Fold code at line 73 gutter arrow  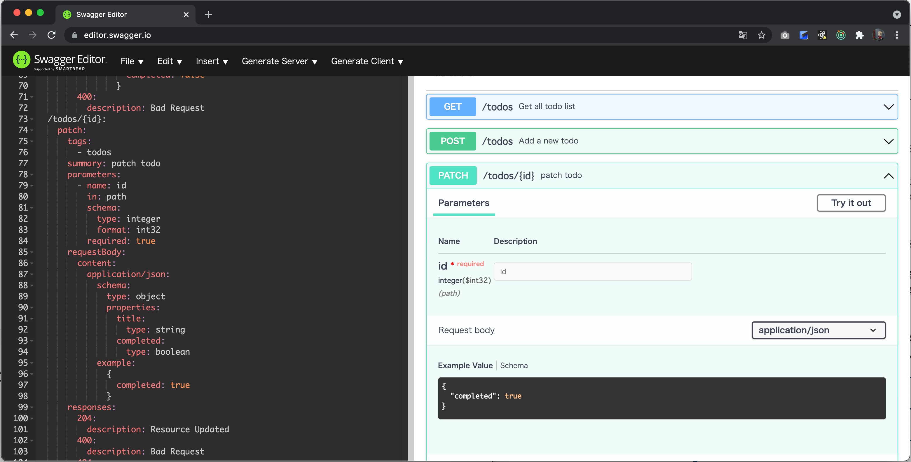coord(32,119)
